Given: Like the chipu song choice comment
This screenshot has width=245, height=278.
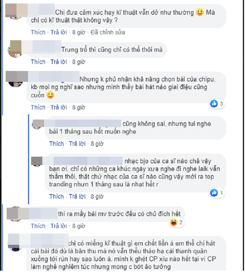Looking at the screenshot, I should tap(38, 107).
